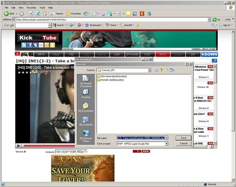Click the Google toolbar AutoFill button
Viewport: 236px width, 187px height.
tap(126, 25)
